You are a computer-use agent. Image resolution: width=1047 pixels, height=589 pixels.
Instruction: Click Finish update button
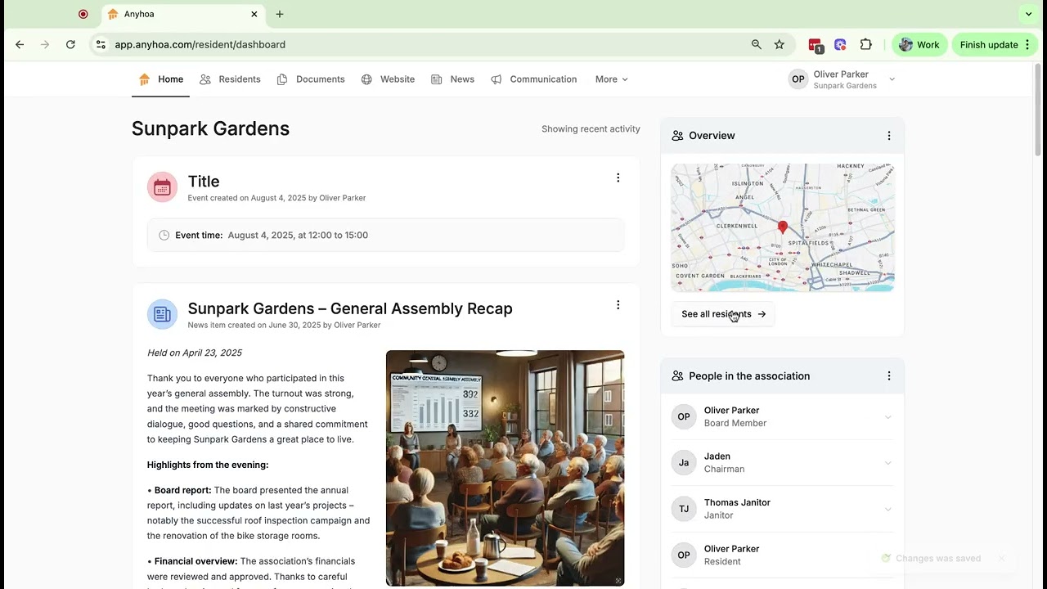click(995, 45)
